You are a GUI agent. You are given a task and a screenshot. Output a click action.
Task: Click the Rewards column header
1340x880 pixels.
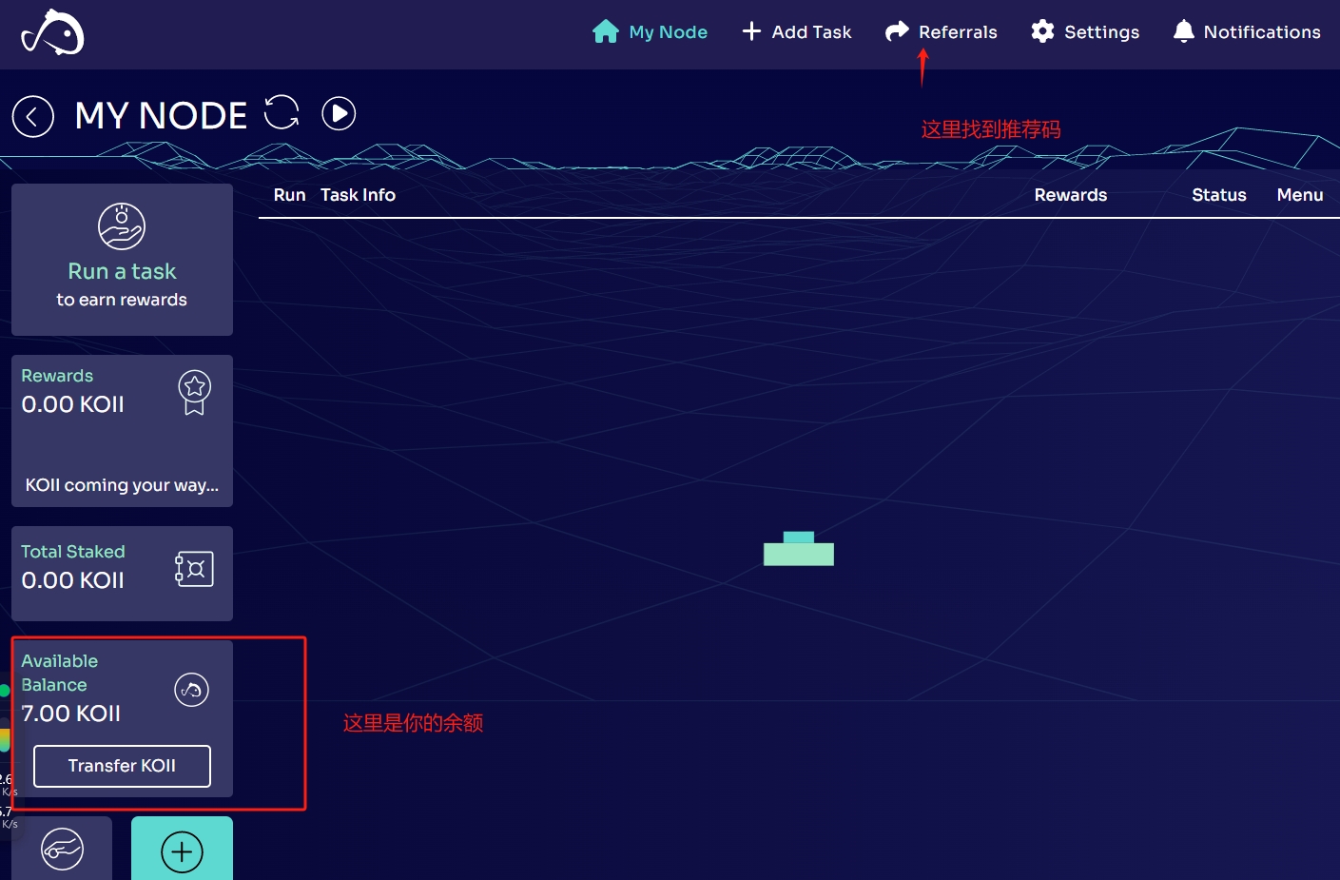tap(1071, 195)
